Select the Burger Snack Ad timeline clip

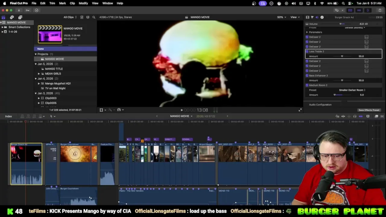point(26,164)
